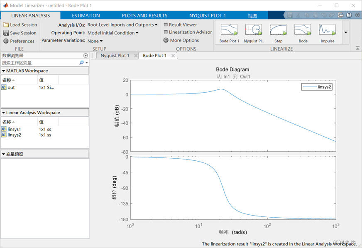
Task: Open help via the question mark icon
Action: tap(349, 15)
